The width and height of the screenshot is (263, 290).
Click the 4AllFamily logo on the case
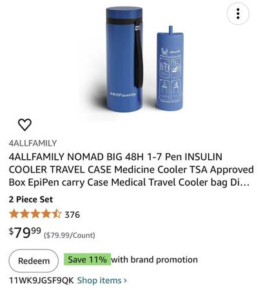(x=123, y=95)
